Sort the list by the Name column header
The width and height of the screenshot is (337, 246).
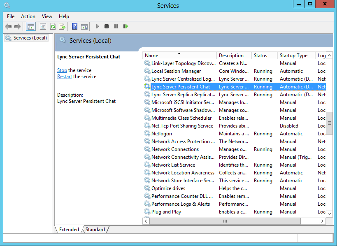[179, 56]
